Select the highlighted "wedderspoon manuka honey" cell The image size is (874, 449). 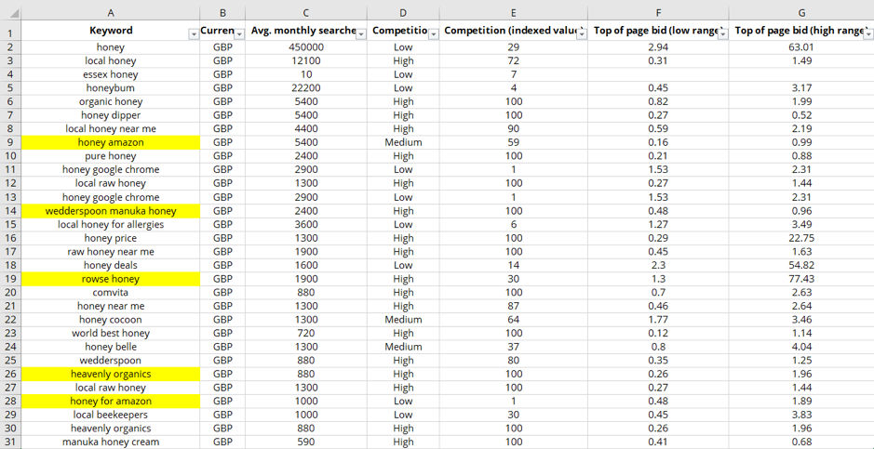click(111, 211)
